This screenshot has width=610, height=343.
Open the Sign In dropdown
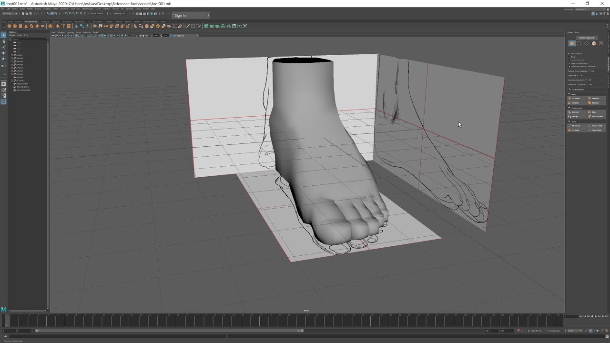pyautogui.click(x=191, y=15)
